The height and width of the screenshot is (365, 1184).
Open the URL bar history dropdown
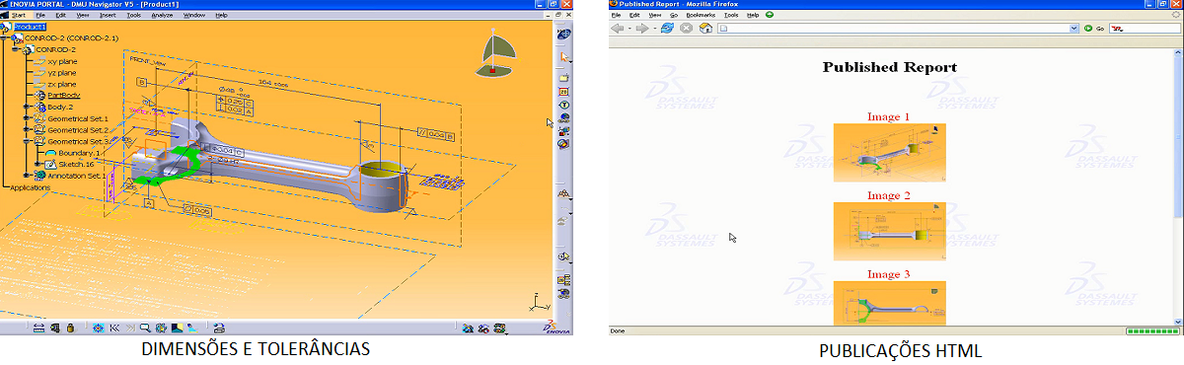(x=1074, y=28)
